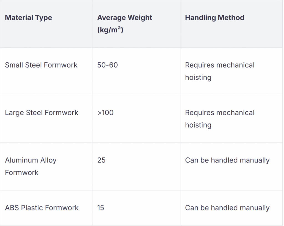Screen dimensions: 284x226
Task: Select the "Small Steel Formwork" cell
Action: [41, 65]
